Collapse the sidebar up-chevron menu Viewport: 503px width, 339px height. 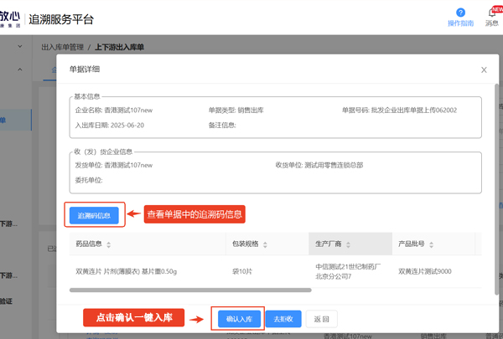(20, 69)
